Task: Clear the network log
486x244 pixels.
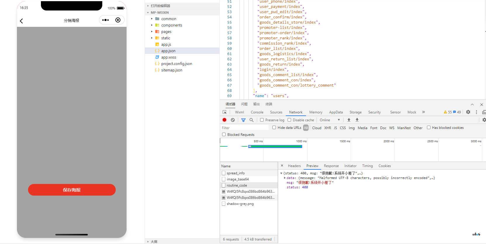Action: (233, 120)
